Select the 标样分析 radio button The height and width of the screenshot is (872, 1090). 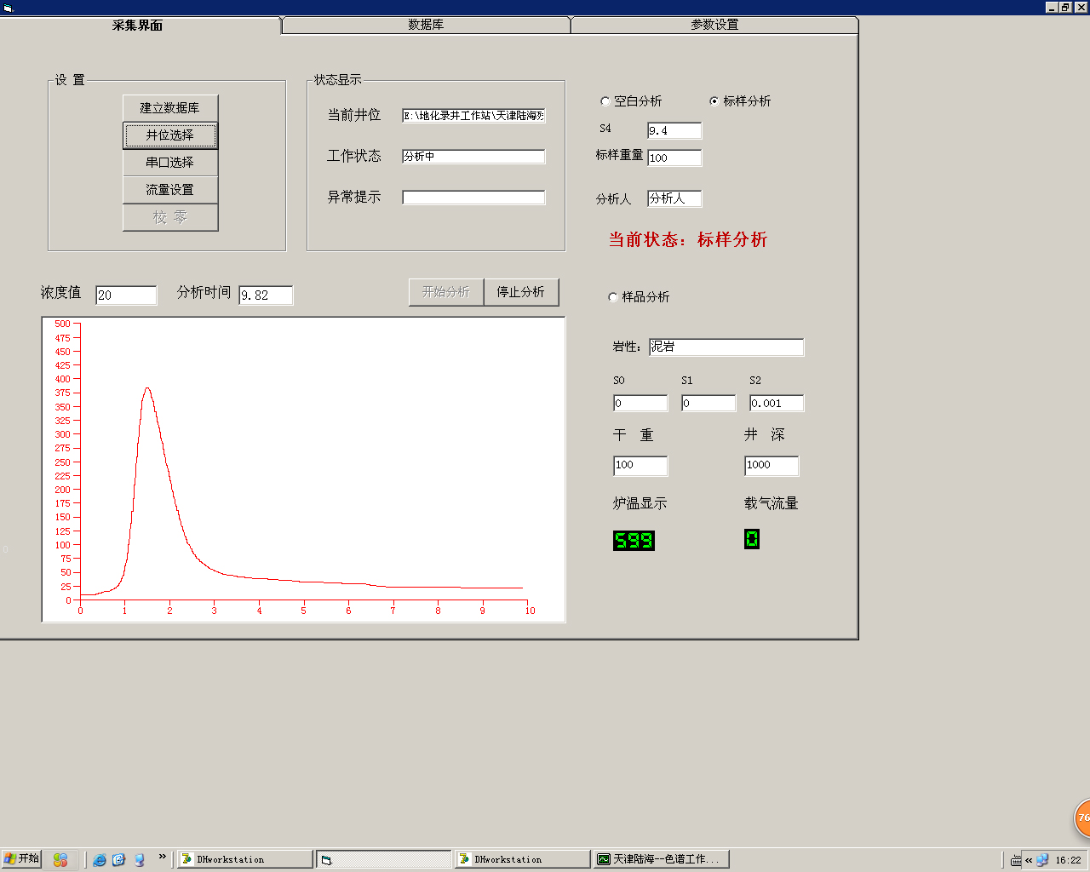714,101
